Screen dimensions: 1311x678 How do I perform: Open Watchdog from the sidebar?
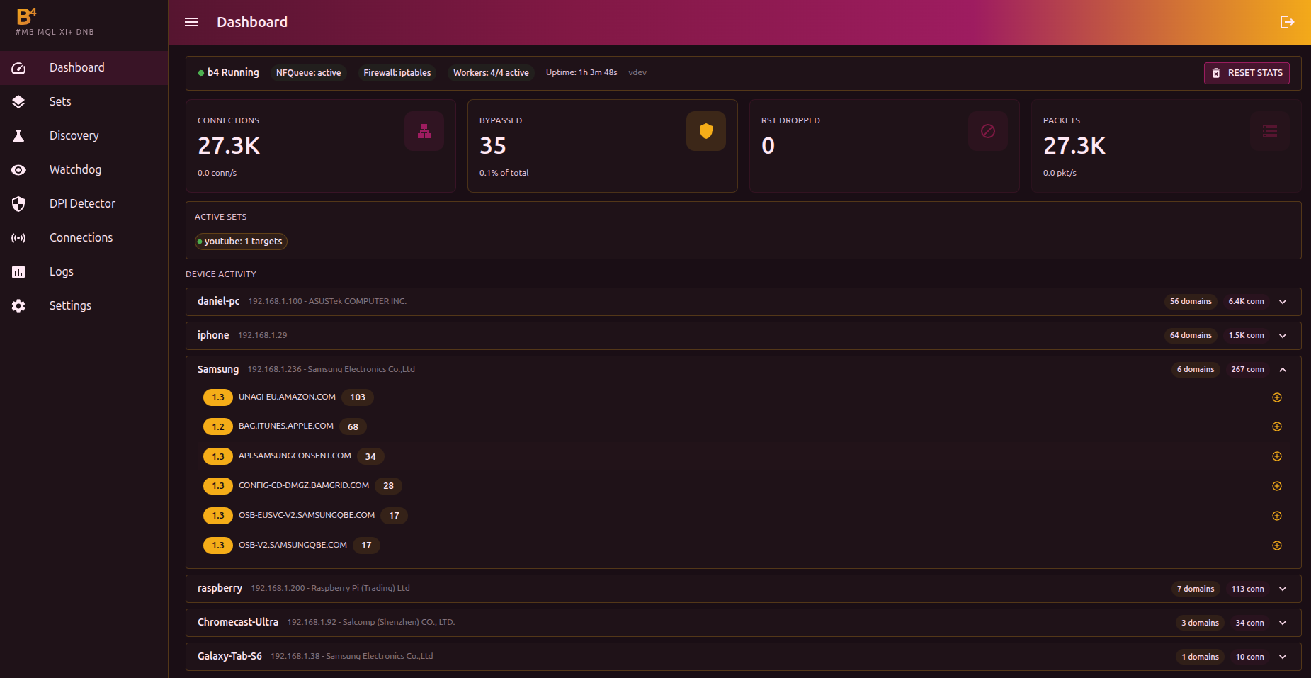pos(75,169)
